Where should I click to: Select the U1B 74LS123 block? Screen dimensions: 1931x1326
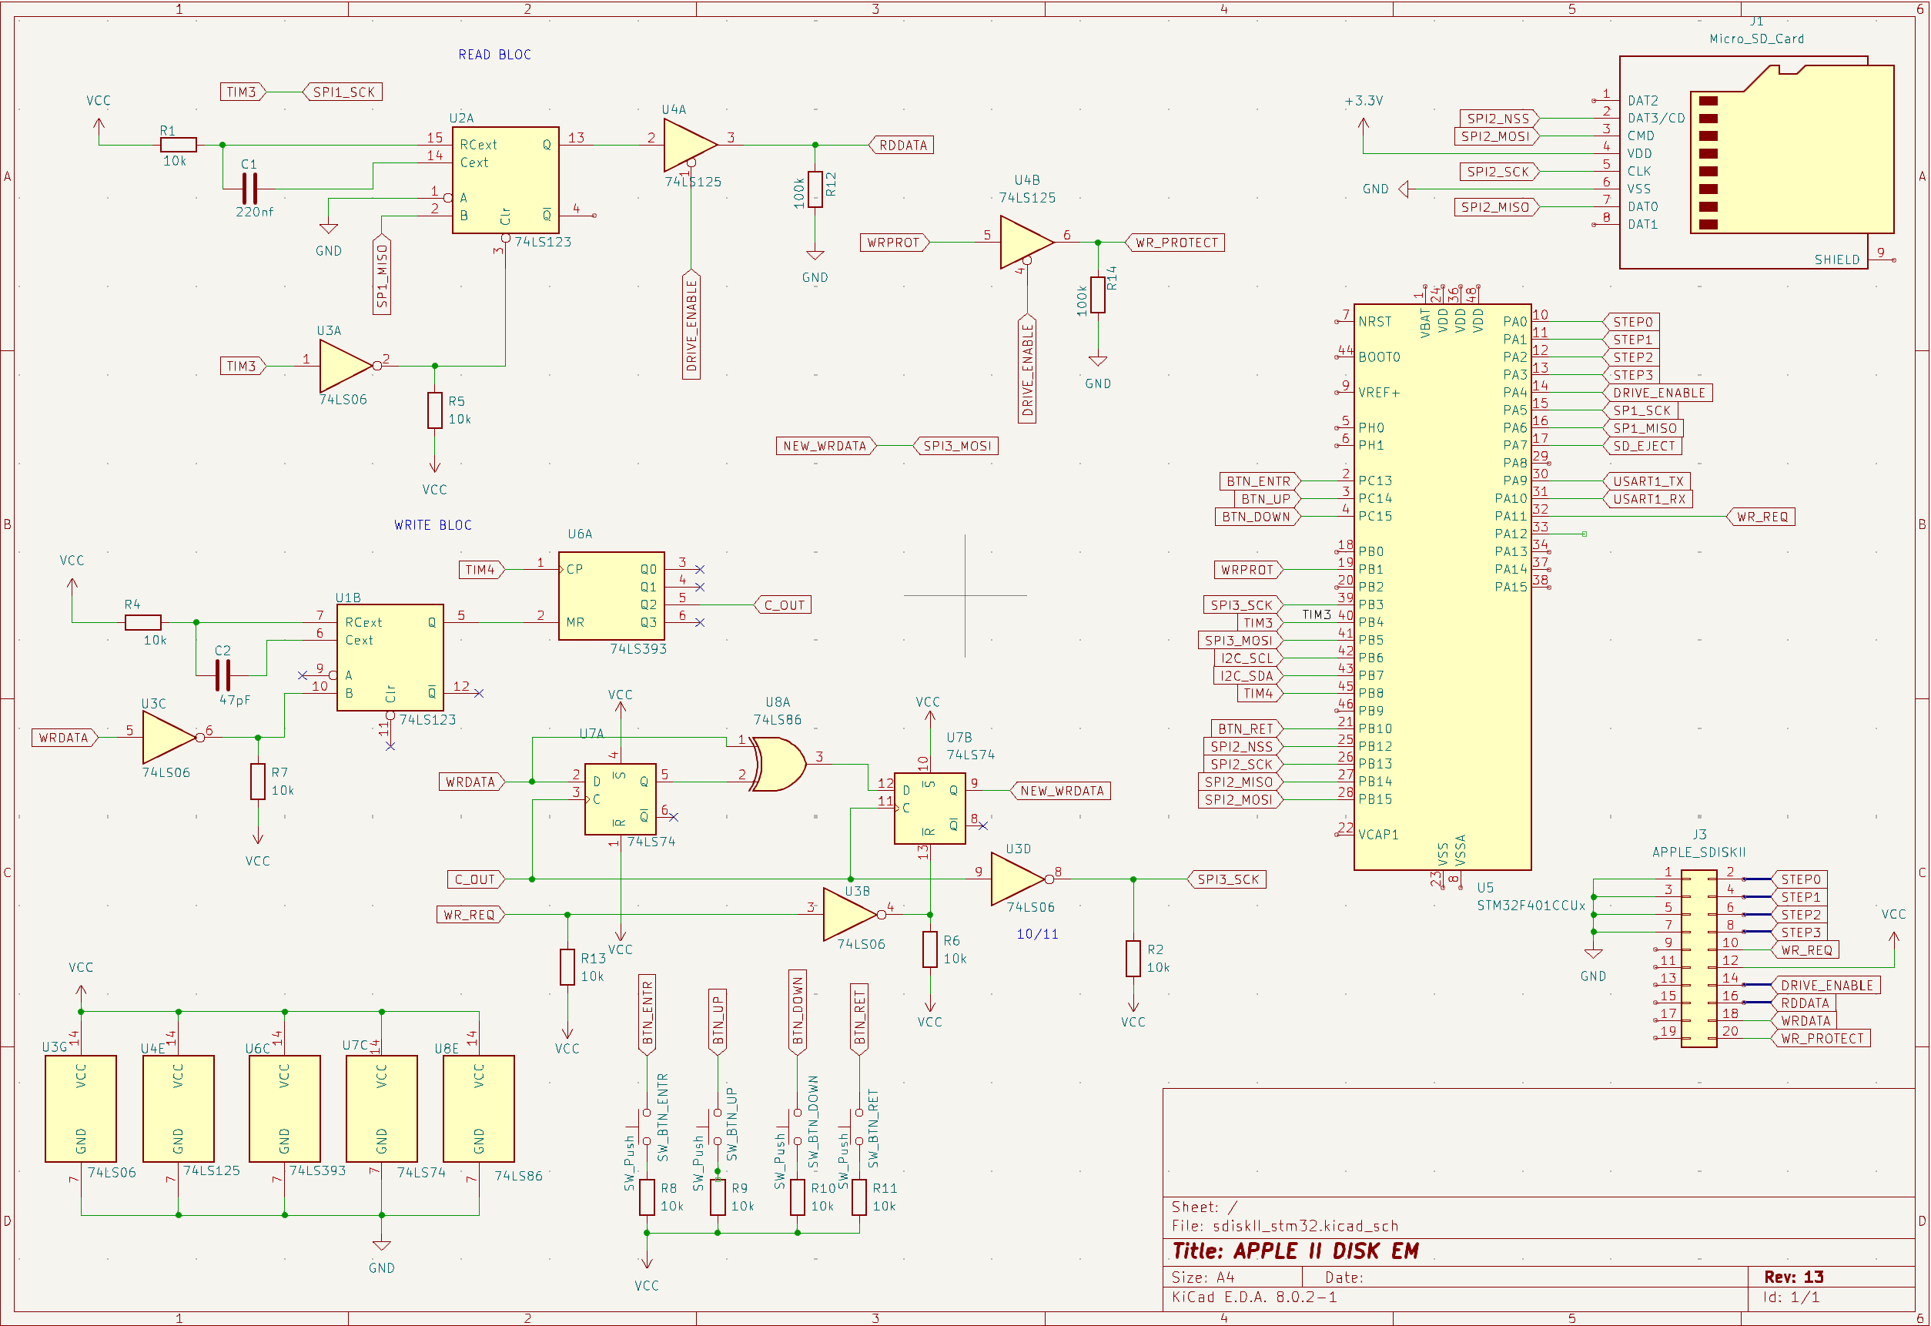390,657
